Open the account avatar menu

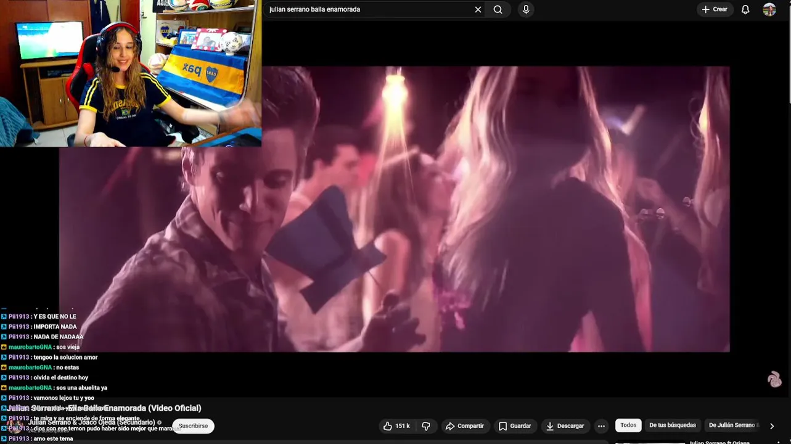(x=769, y=9)
